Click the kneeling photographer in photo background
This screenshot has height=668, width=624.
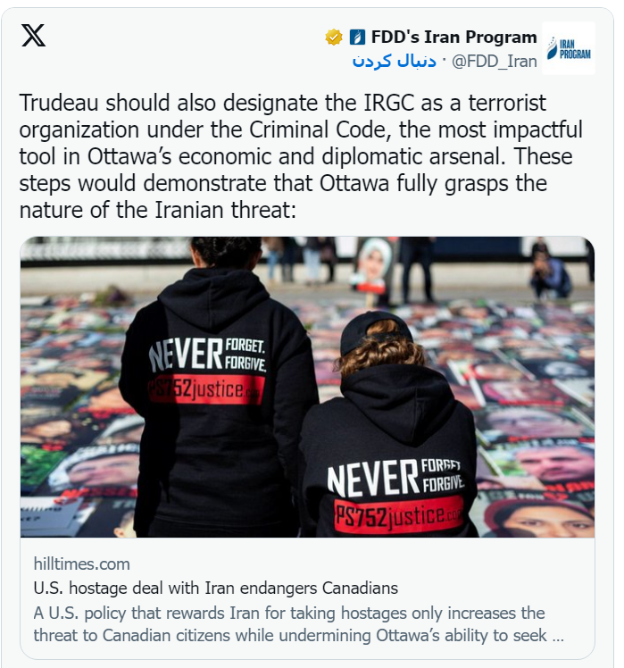coord(550,274)
